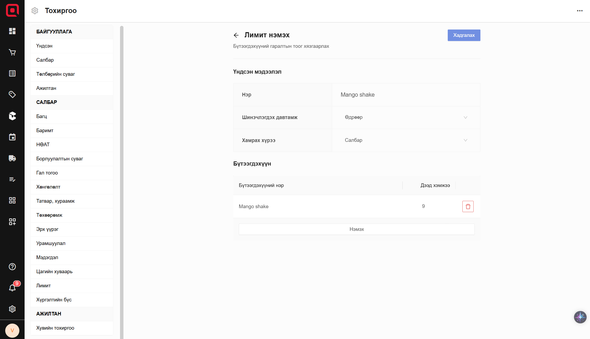Click the Нэр input field

click(x=406, y=95)
